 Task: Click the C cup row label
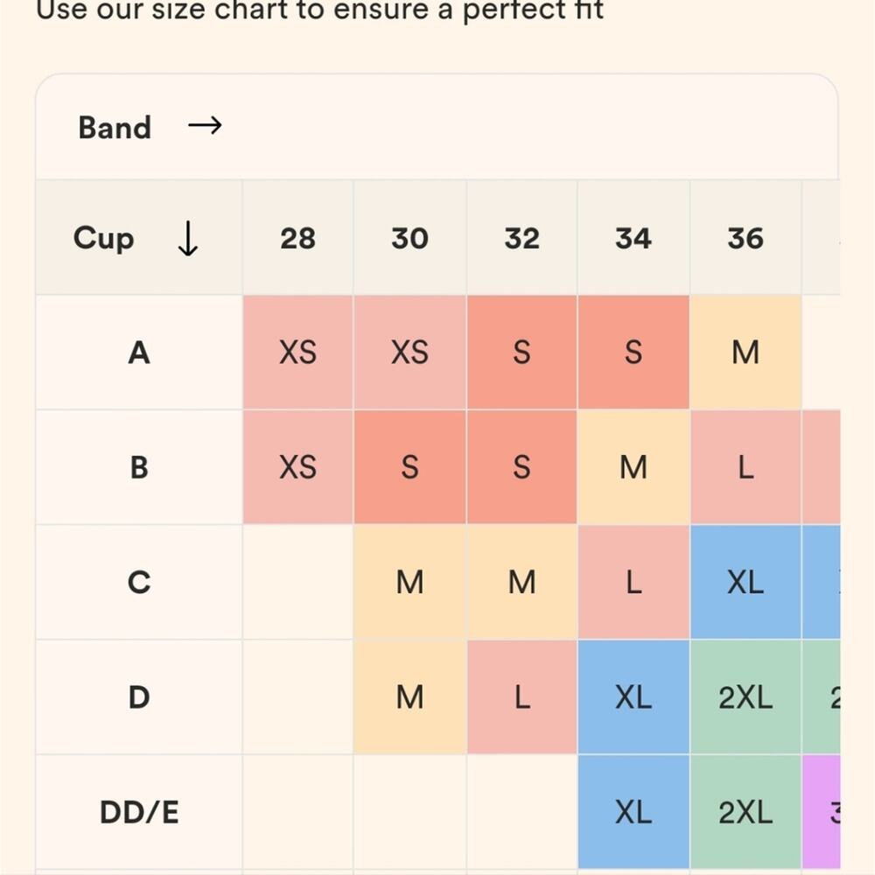[139, 582]
